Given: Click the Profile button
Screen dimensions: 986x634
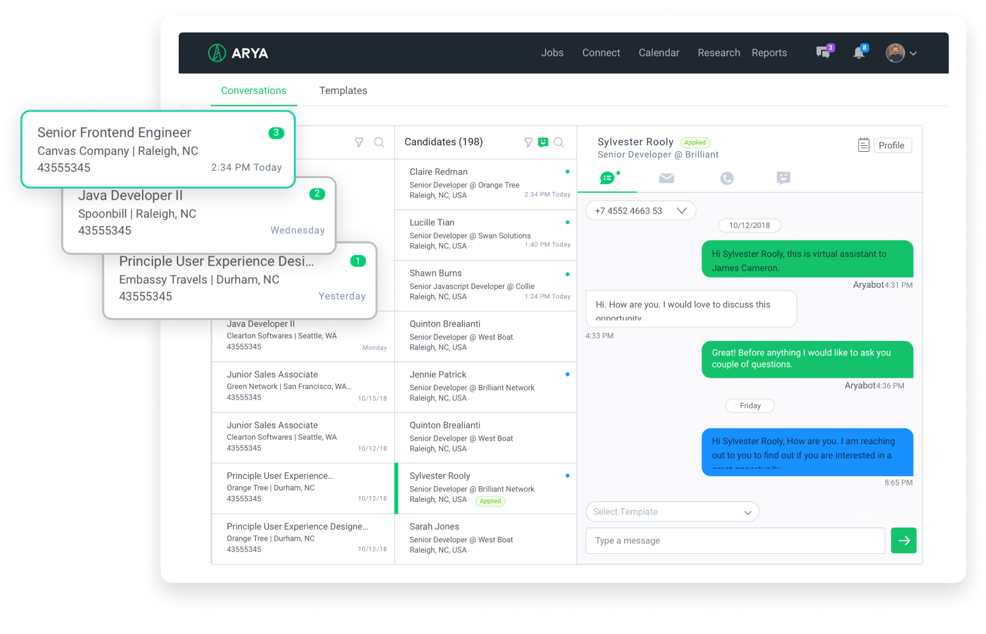Looking at the screenshot, I should pos(892,145).
